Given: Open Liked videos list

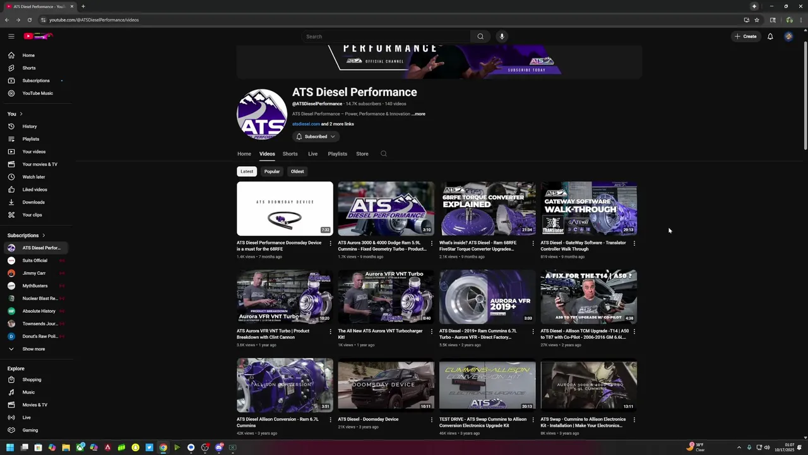Looking at the screenshot, I should 35,190.
